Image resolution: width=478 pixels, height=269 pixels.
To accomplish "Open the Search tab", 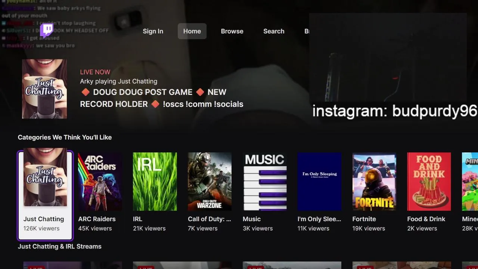I will (x=274, y=31).
